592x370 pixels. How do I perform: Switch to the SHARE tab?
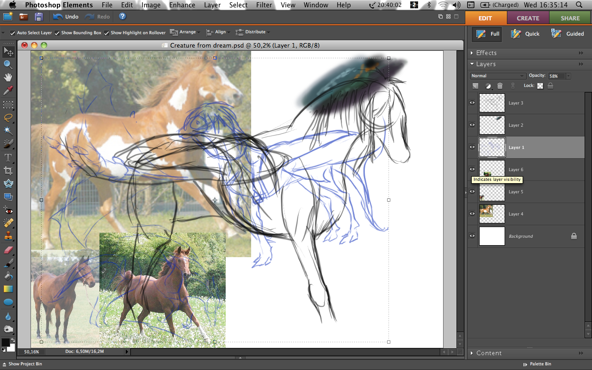(570, 18)
